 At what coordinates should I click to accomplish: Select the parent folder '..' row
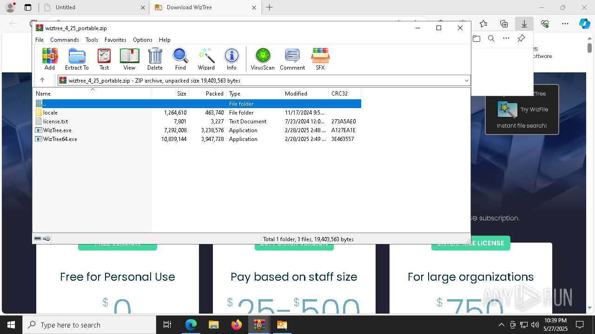tap(198, 104)
